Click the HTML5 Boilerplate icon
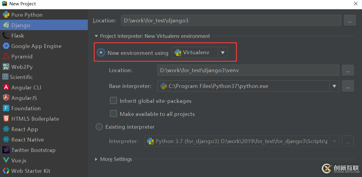The height and width of the screenshot is (177, 362). click(6, 119)
